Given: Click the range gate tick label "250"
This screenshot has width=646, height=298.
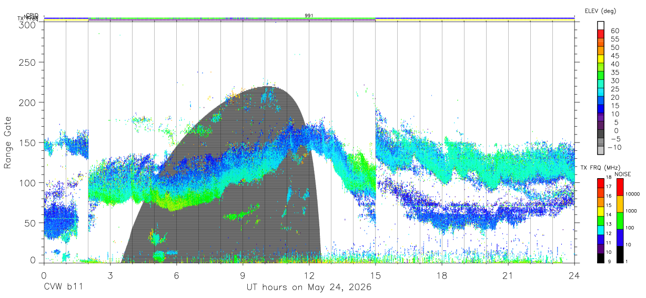Looking at the screenshot, I should click(27, 62).
